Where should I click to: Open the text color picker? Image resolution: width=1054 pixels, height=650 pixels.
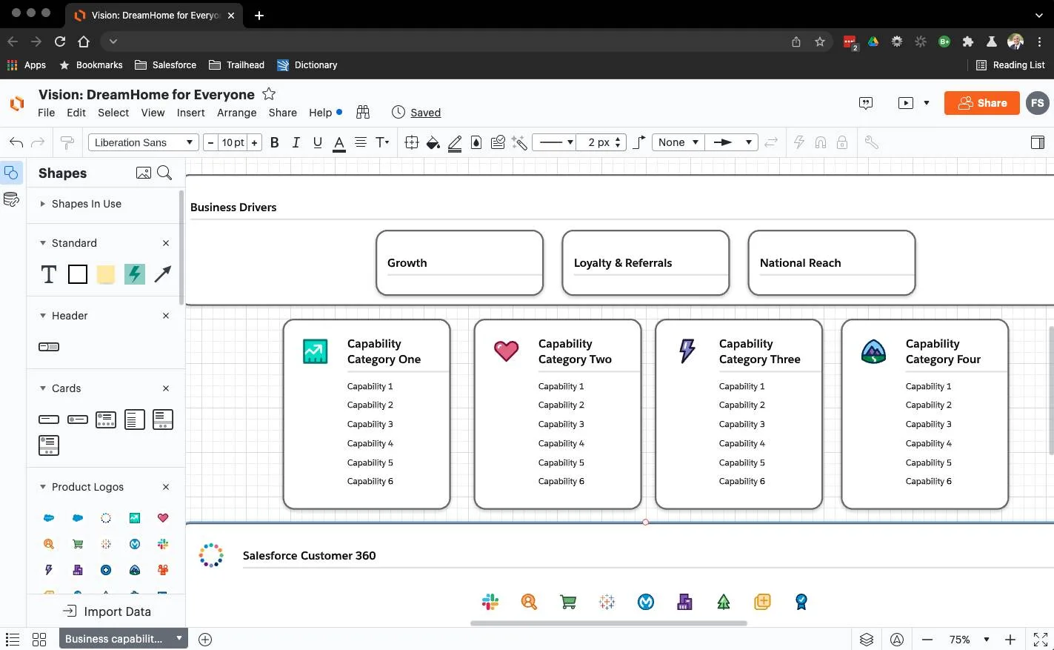pyautogui.click(x=339, y=143)
